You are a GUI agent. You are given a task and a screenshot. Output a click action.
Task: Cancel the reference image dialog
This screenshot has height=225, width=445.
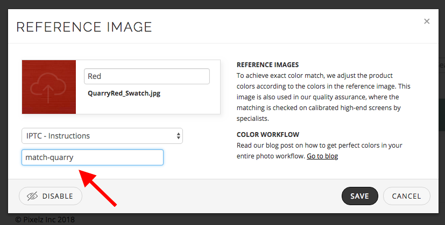pyautogui.click(x=406, y=196)
